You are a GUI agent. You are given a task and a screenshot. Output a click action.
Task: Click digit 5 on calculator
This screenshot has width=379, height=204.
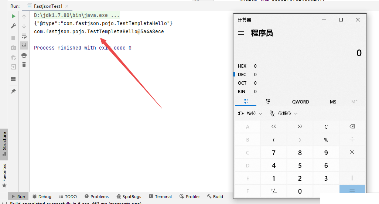click(300, 165)
